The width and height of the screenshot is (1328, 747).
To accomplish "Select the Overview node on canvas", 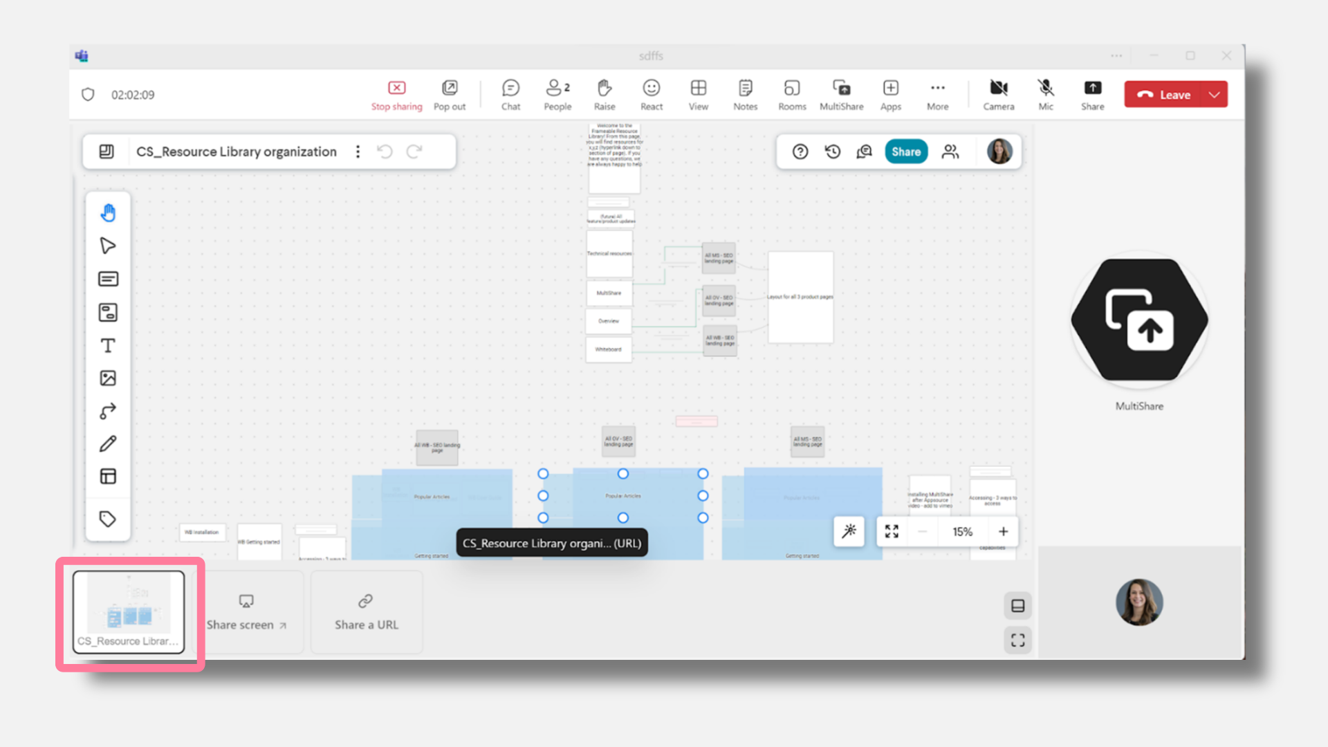I will point(609,322).
